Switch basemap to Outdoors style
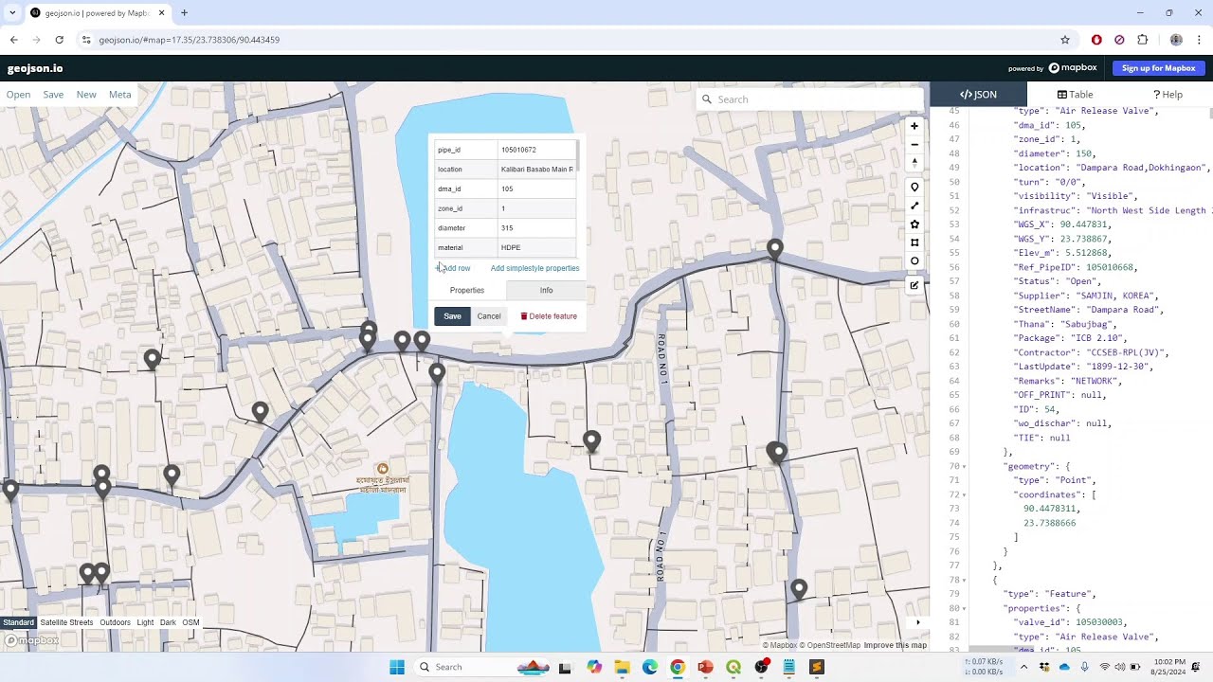Viewport: 1213px width, 682px height. click(115, 622)
